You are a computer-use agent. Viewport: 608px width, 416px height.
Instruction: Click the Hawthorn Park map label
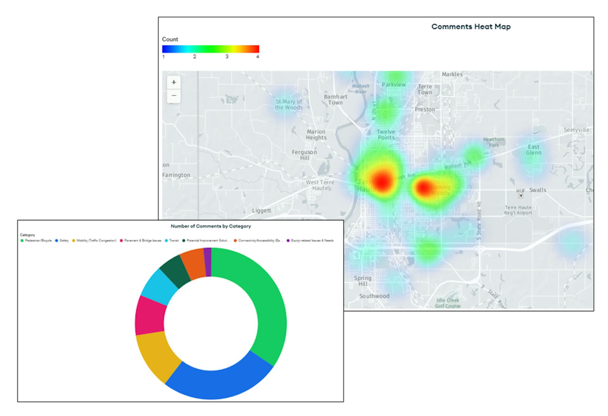[x=494, y=142]
